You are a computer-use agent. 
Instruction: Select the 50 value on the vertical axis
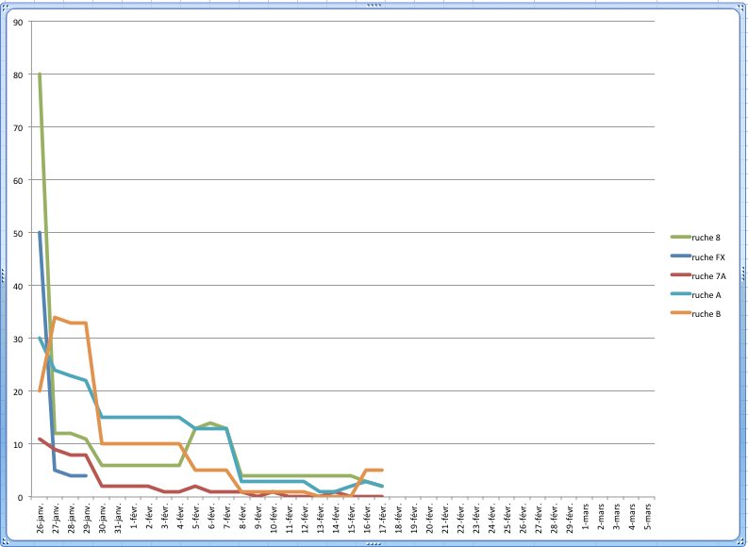[20, 232]
